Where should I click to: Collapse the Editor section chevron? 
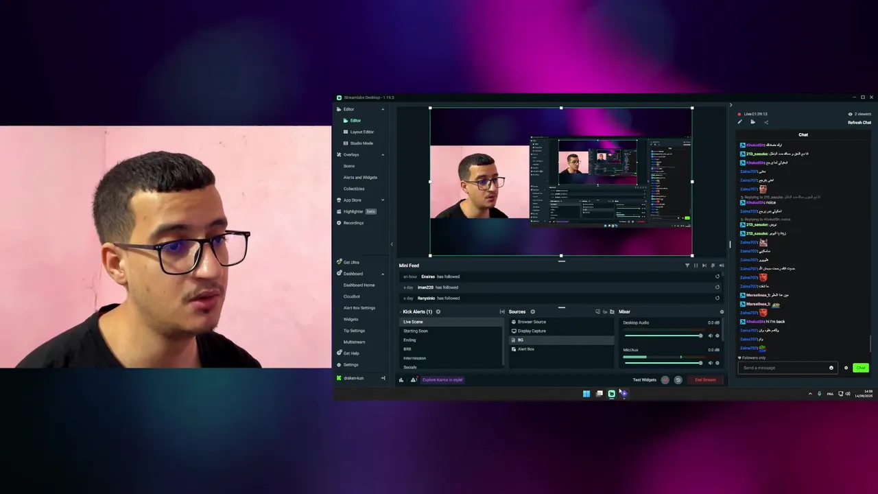383,109
